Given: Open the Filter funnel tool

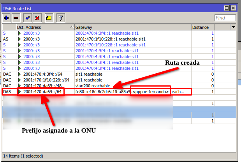Looking at the screenshot, I should point(60,18).
